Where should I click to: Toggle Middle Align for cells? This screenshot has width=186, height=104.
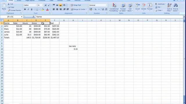[57, 5]
